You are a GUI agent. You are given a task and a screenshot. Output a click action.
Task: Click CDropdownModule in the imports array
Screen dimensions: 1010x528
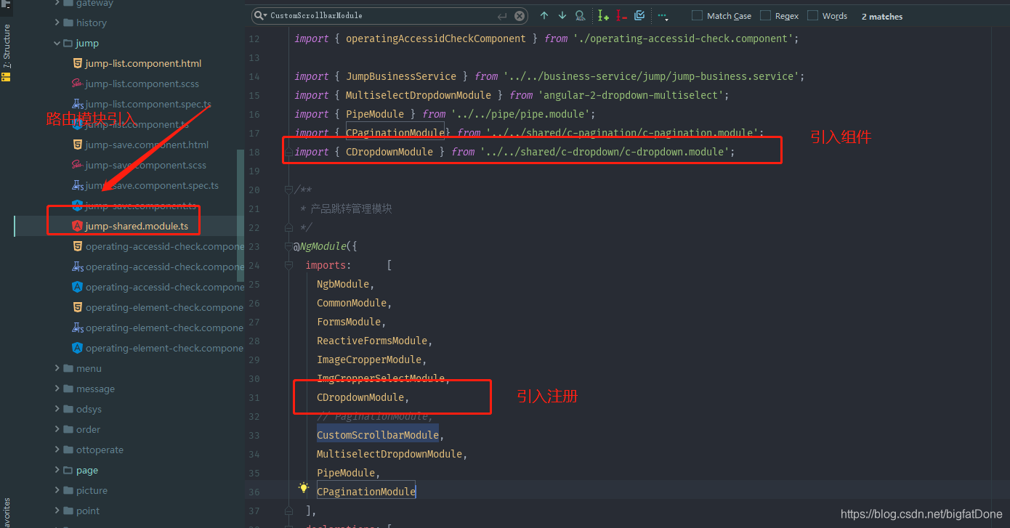point(360,397)
